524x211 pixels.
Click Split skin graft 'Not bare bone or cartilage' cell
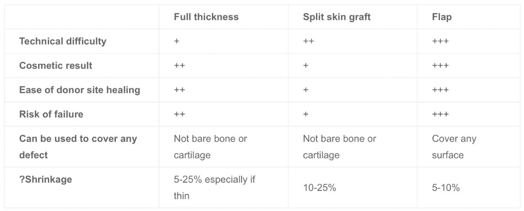[340, 147]
